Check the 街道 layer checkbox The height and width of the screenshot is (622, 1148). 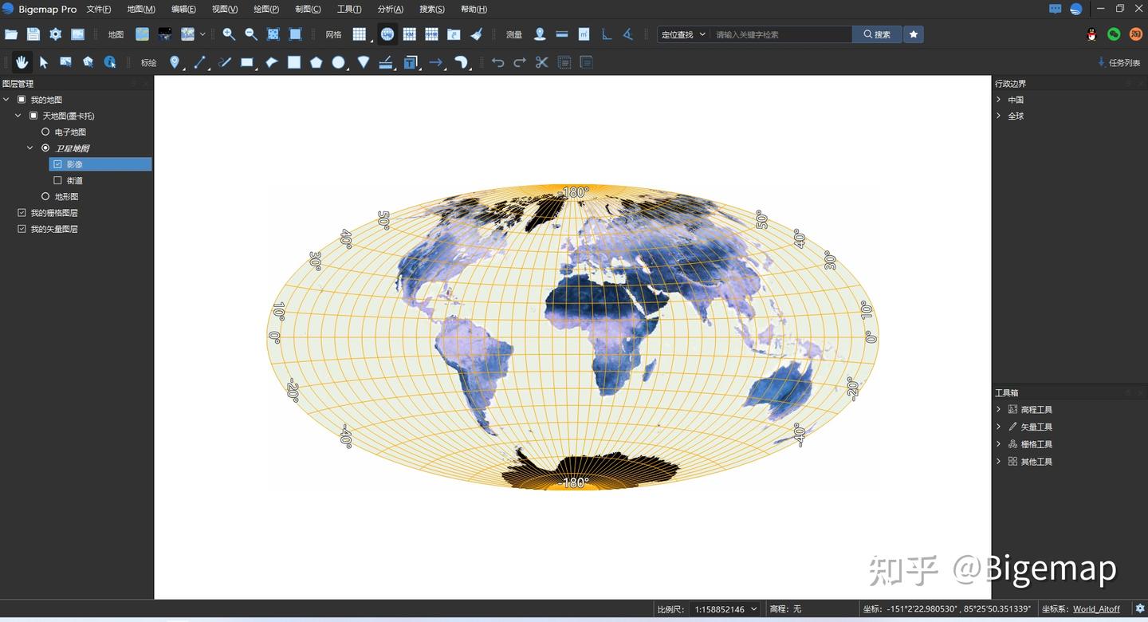tap(57, 180)
